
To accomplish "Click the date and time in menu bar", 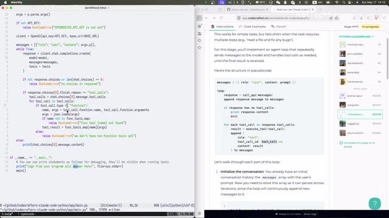I will (x=373, y=2).
